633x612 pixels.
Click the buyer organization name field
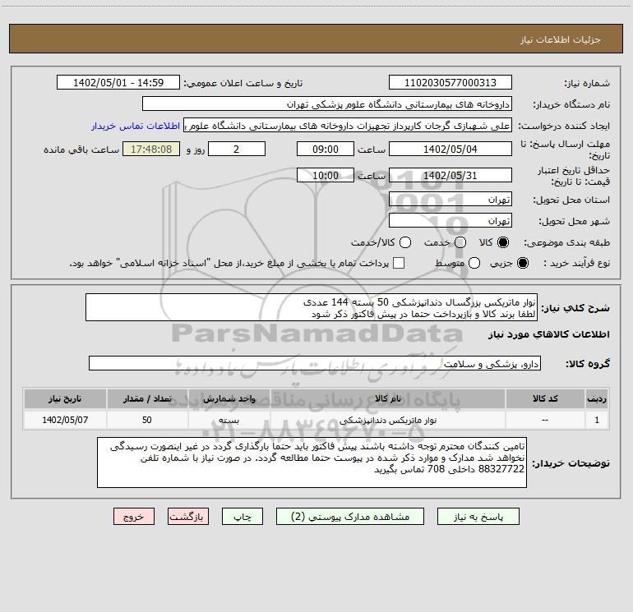tap(327, 104)
